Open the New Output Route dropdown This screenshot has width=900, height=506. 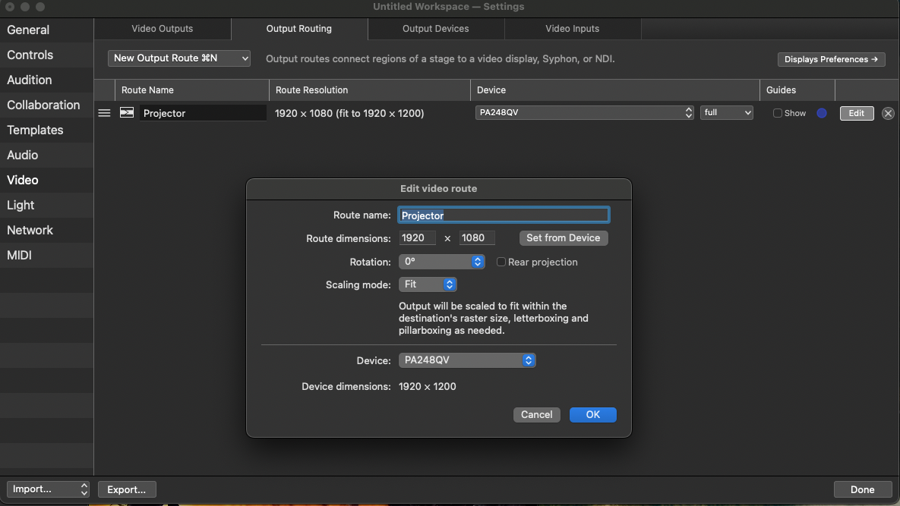click(x=179, y=58)
